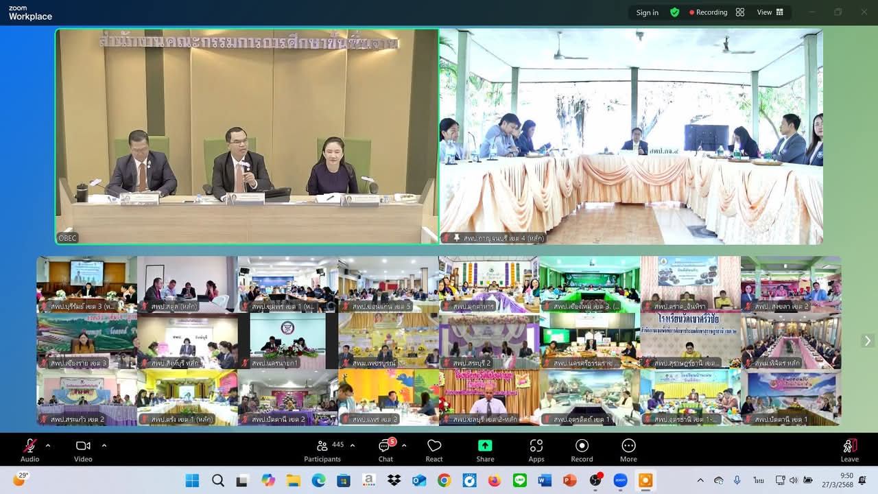Image resolution: width=878 pixels, height=494 pixels.
Task: Select the สพป.สตูล (หลัก) thumbnail
Action: (x=187, y=284)
